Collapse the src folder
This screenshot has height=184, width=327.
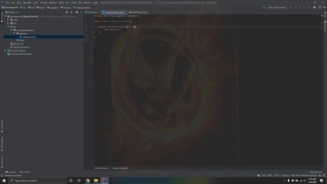[8, 27]
